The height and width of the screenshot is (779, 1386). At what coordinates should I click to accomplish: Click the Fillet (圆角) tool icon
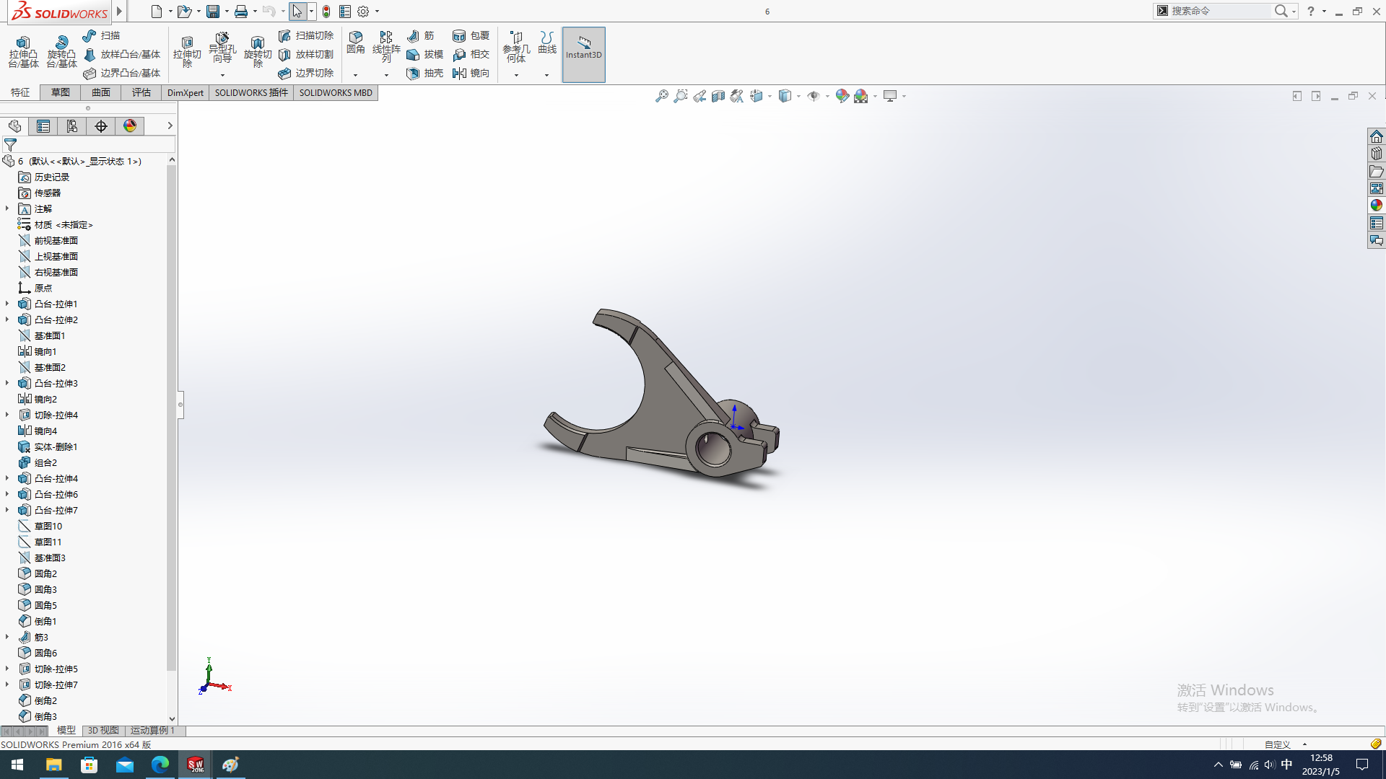pyautogui.click(x=356, y=42)
